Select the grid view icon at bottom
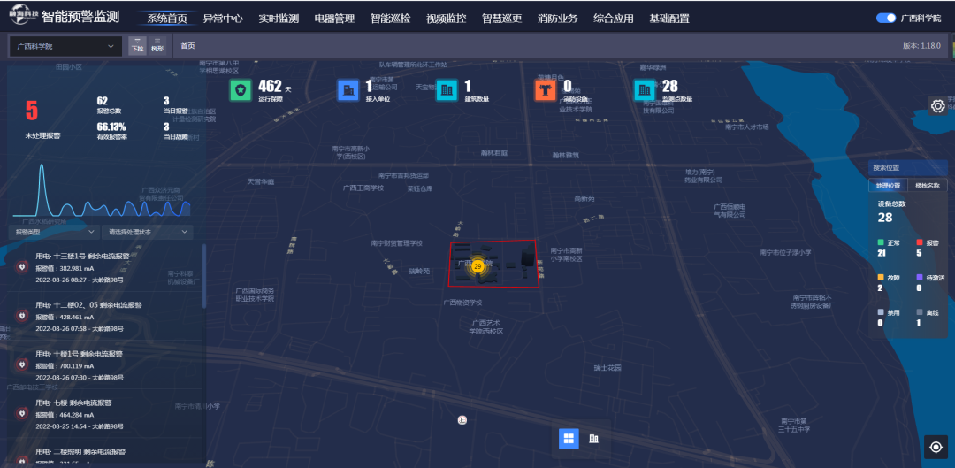955x468 pixels. point(569,439)
